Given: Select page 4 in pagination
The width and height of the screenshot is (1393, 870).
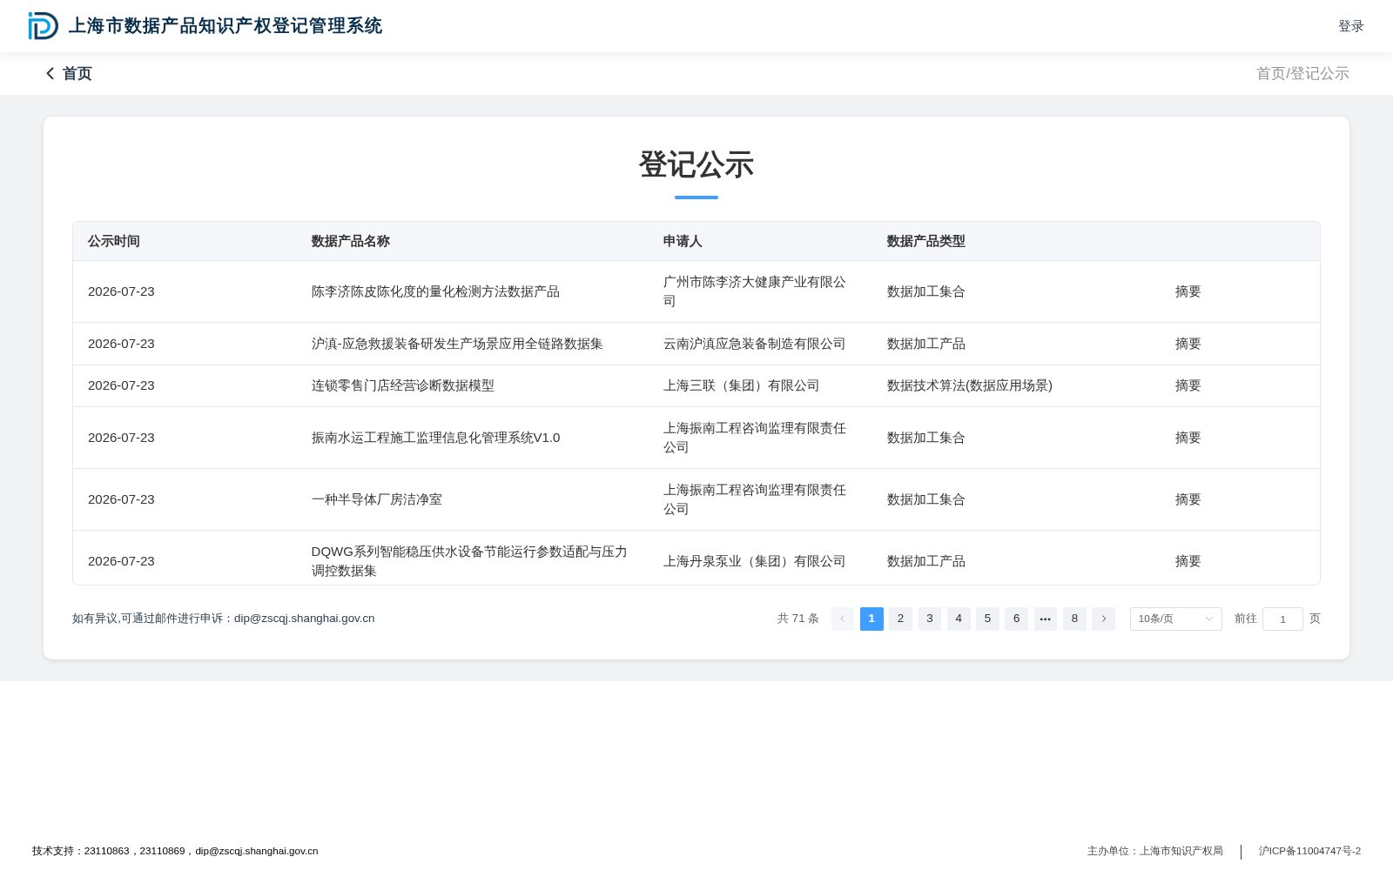Looking at the screenshot, I should (x=959, y=619).
